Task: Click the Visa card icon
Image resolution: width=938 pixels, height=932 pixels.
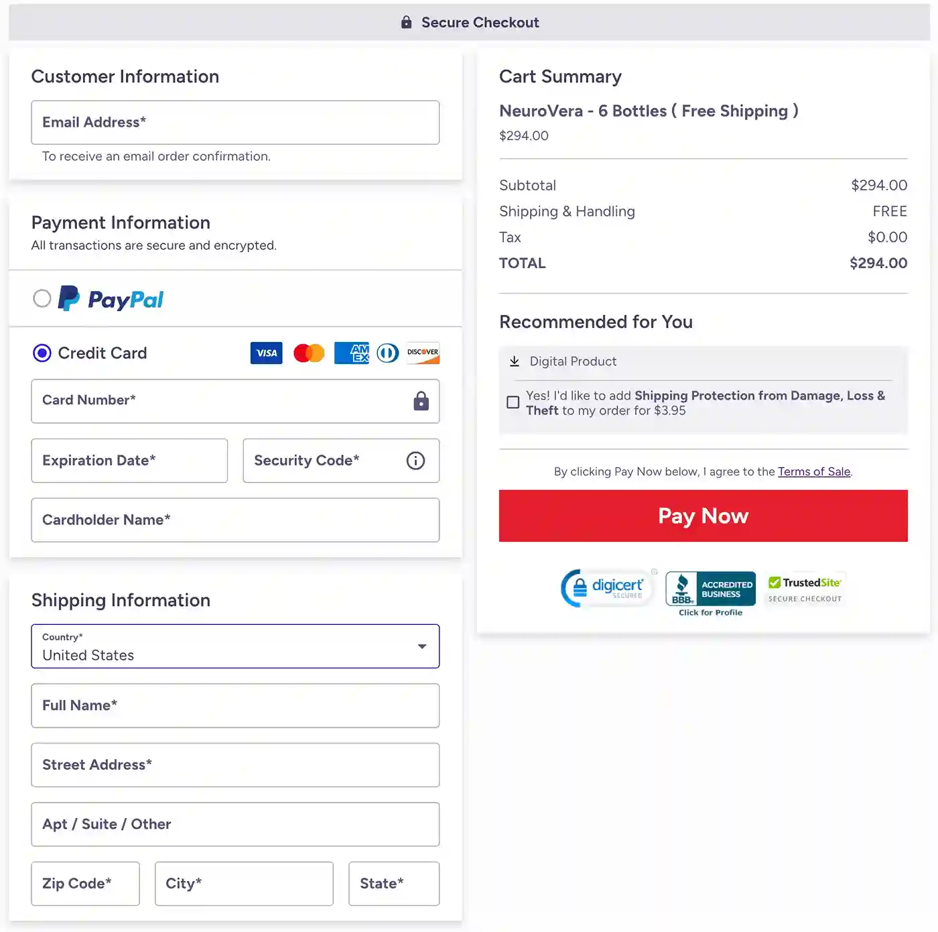Action: click(x=266, y=353)
